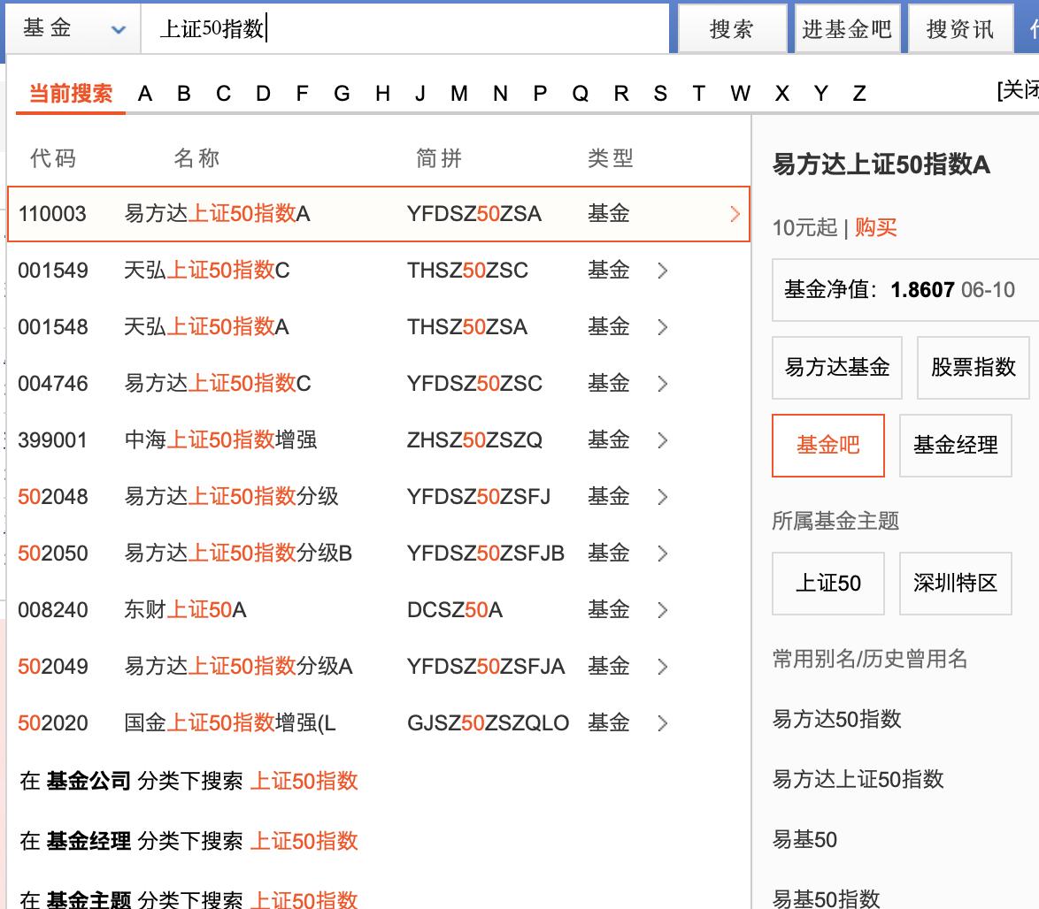Expand the 东财上证50A result chevron

662,609
